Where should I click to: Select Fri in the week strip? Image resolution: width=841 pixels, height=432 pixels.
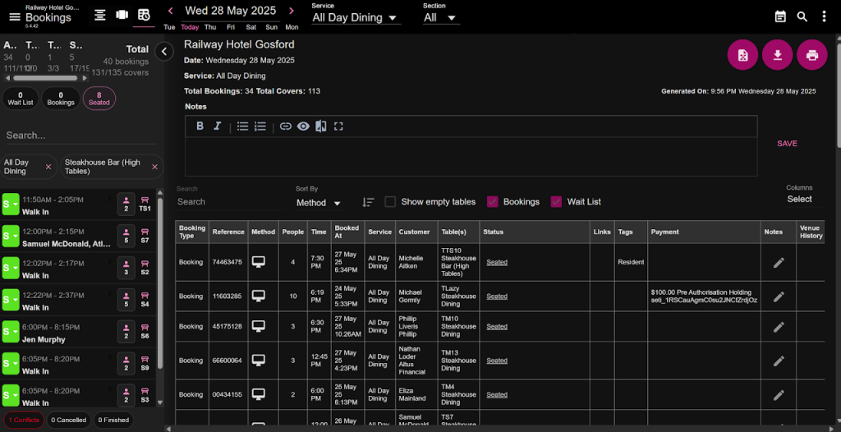(231, 27)
